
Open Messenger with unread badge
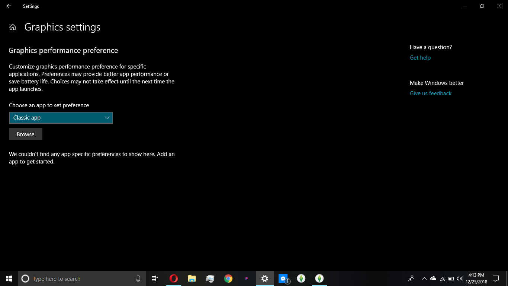point(283,279)
